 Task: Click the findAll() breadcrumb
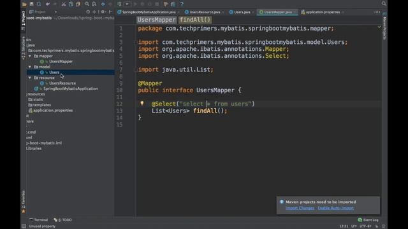point(195,20)
